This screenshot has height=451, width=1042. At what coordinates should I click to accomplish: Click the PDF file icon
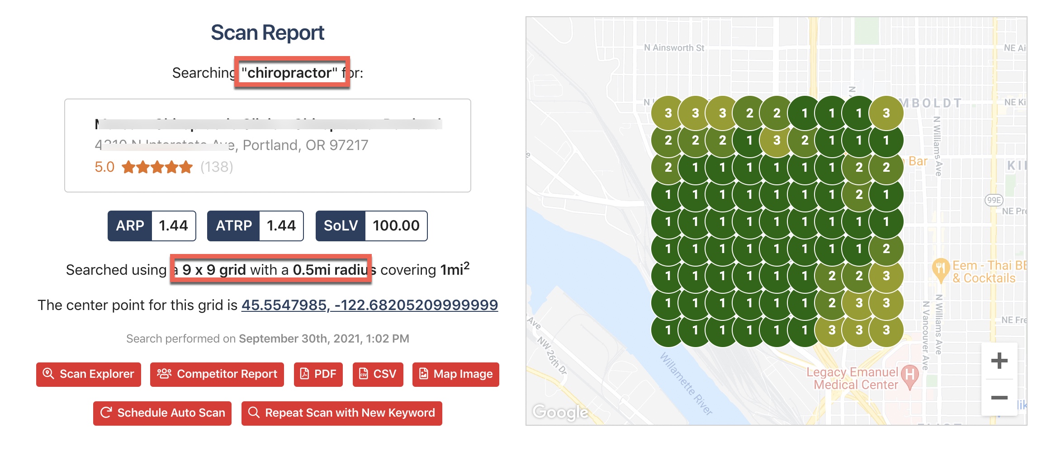coord(304,374)
